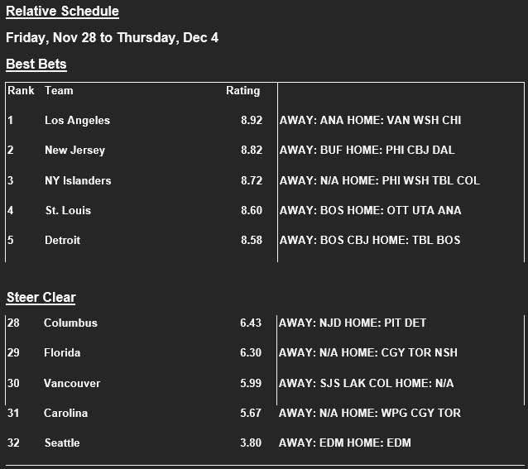Click the Vancouver team name
This screenshot has width=528, height=469.
(x=72, y=383)
